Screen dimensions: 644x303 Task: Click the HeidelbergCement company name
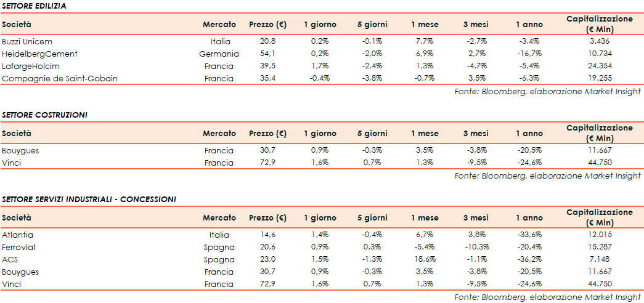(39, 54)
